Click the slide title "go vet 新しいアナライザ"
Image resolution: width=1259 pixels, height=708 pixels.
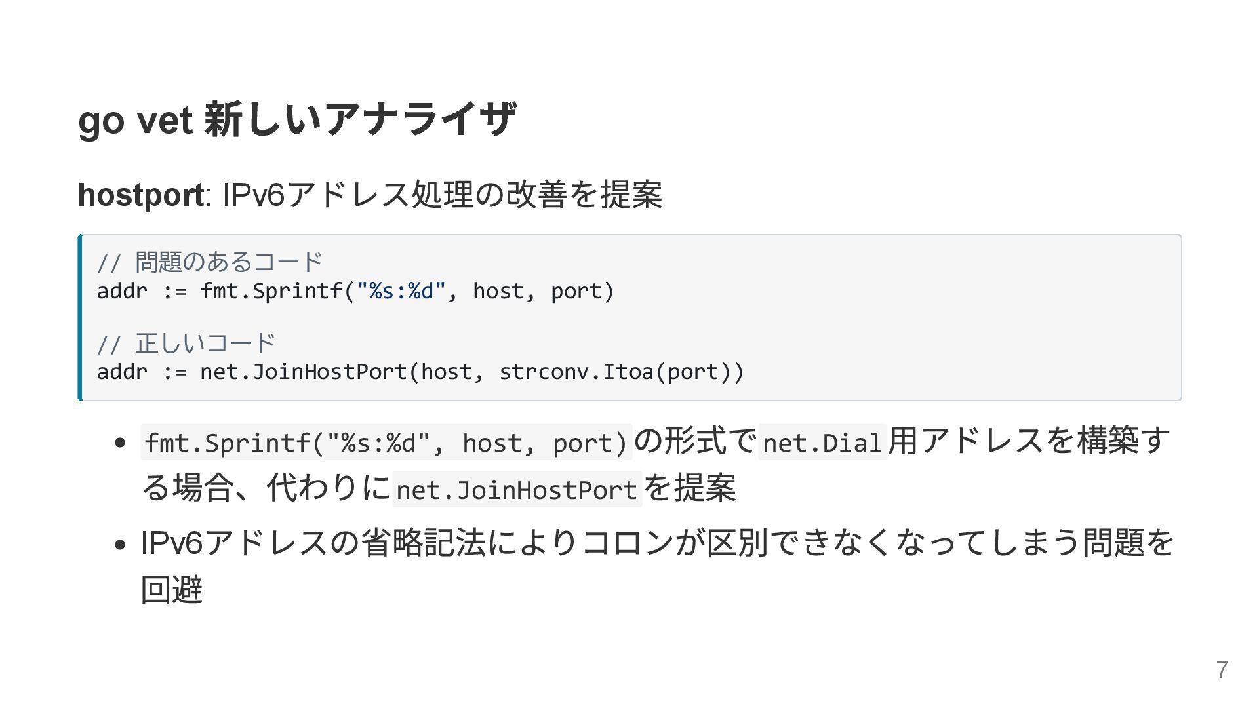[296, 119]
